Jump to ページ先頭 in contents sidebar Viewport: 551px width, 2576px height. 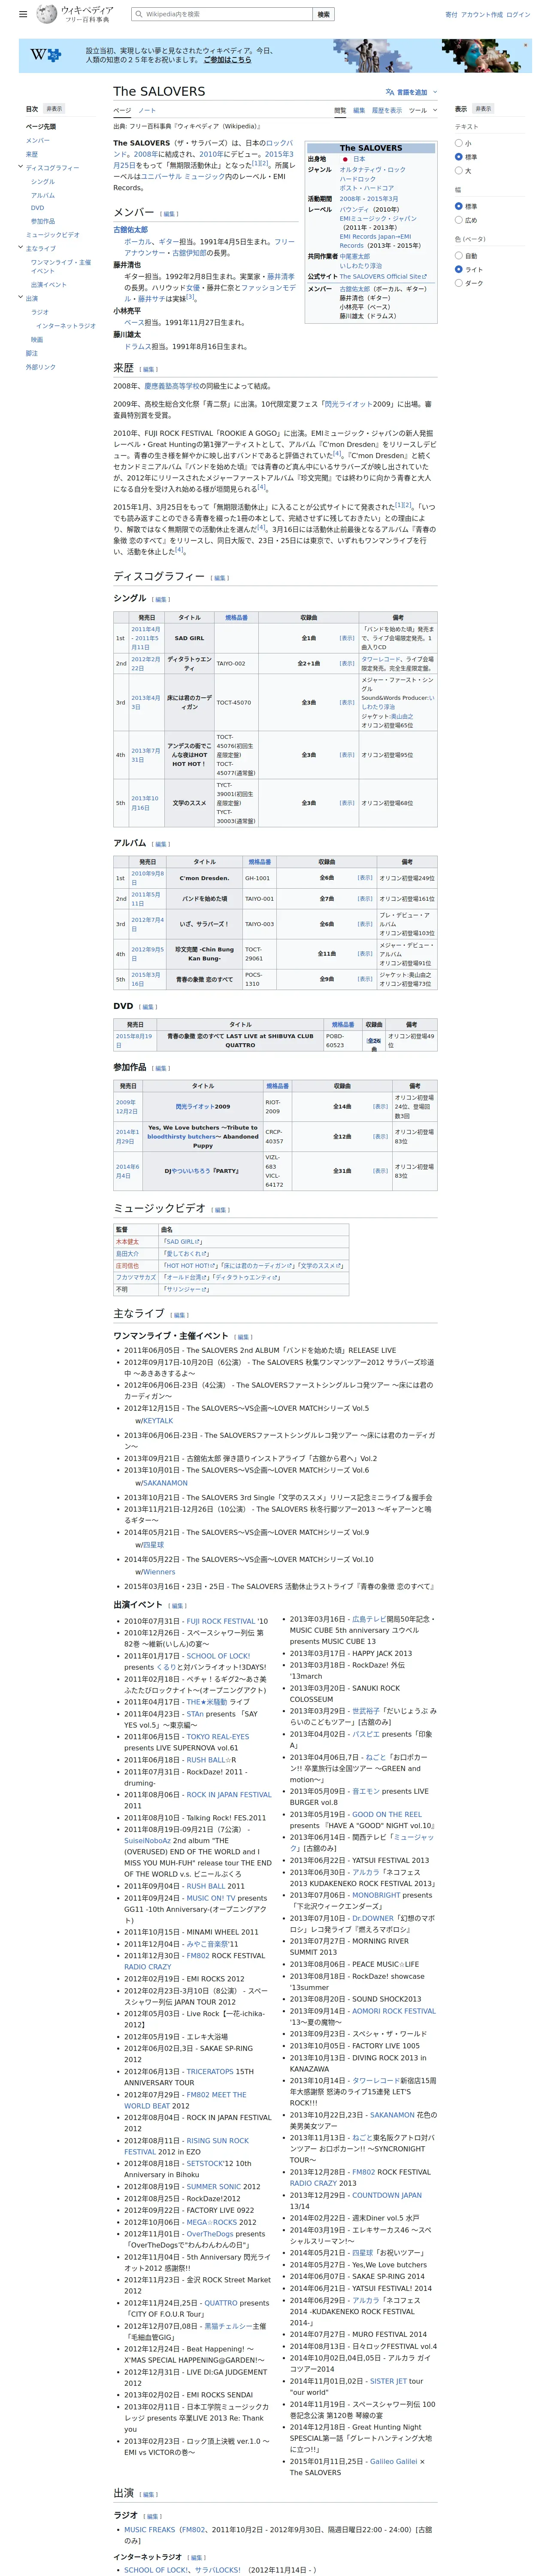(41, 127)
